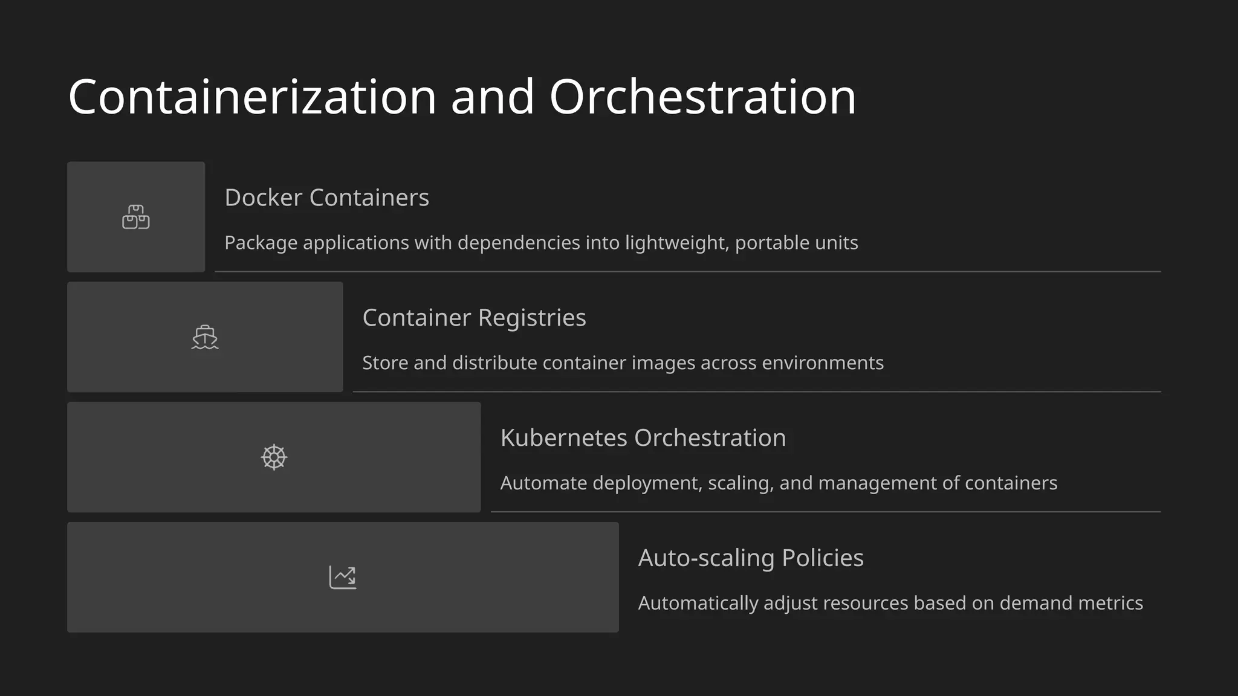1238x696 pixels.
Task: Click the text about automating deployment and scaling
Action: [x=779, y=483]
